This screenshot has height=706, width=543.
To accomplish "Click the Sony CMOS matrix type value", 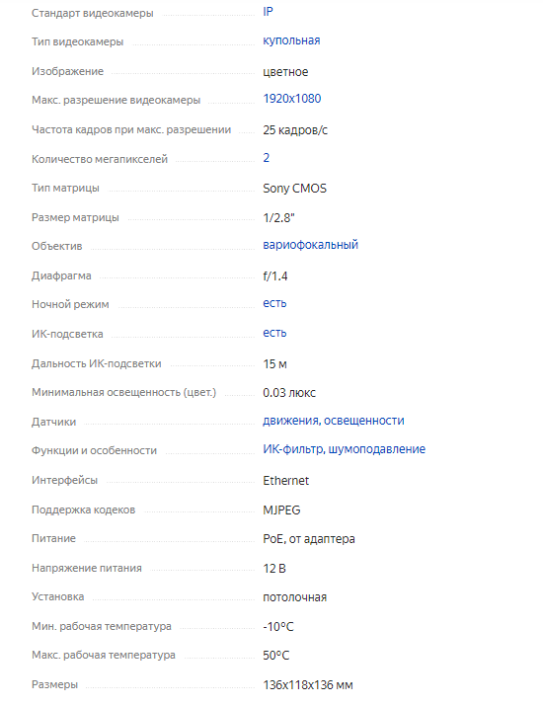I will point(294,189).
